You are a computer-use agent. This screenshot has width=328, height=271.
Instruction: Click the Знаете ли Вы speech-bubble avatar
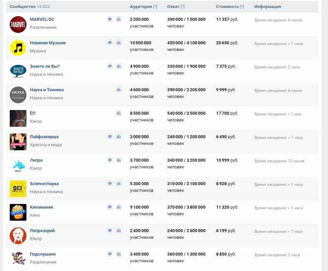coord(18,71)
